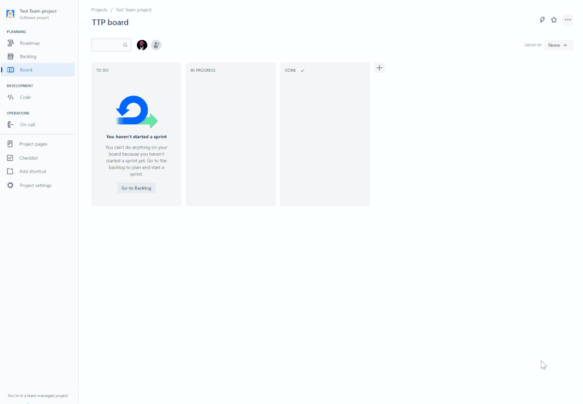Click the board search field
This screenshot has height=404, width=583.
pyautogui.click(x=111, y=44)
